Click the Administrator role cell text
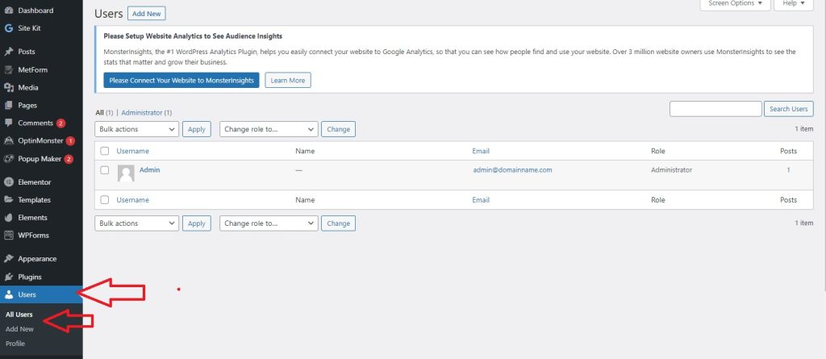Screen dimensions: 826x359 672,169
